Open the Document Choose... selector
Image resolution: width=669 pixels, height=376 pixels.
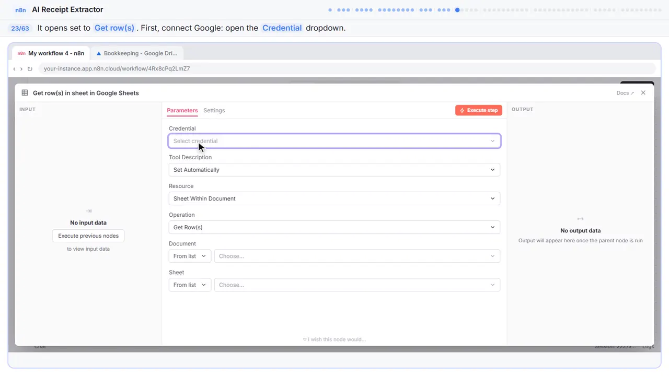coord(357,256)
